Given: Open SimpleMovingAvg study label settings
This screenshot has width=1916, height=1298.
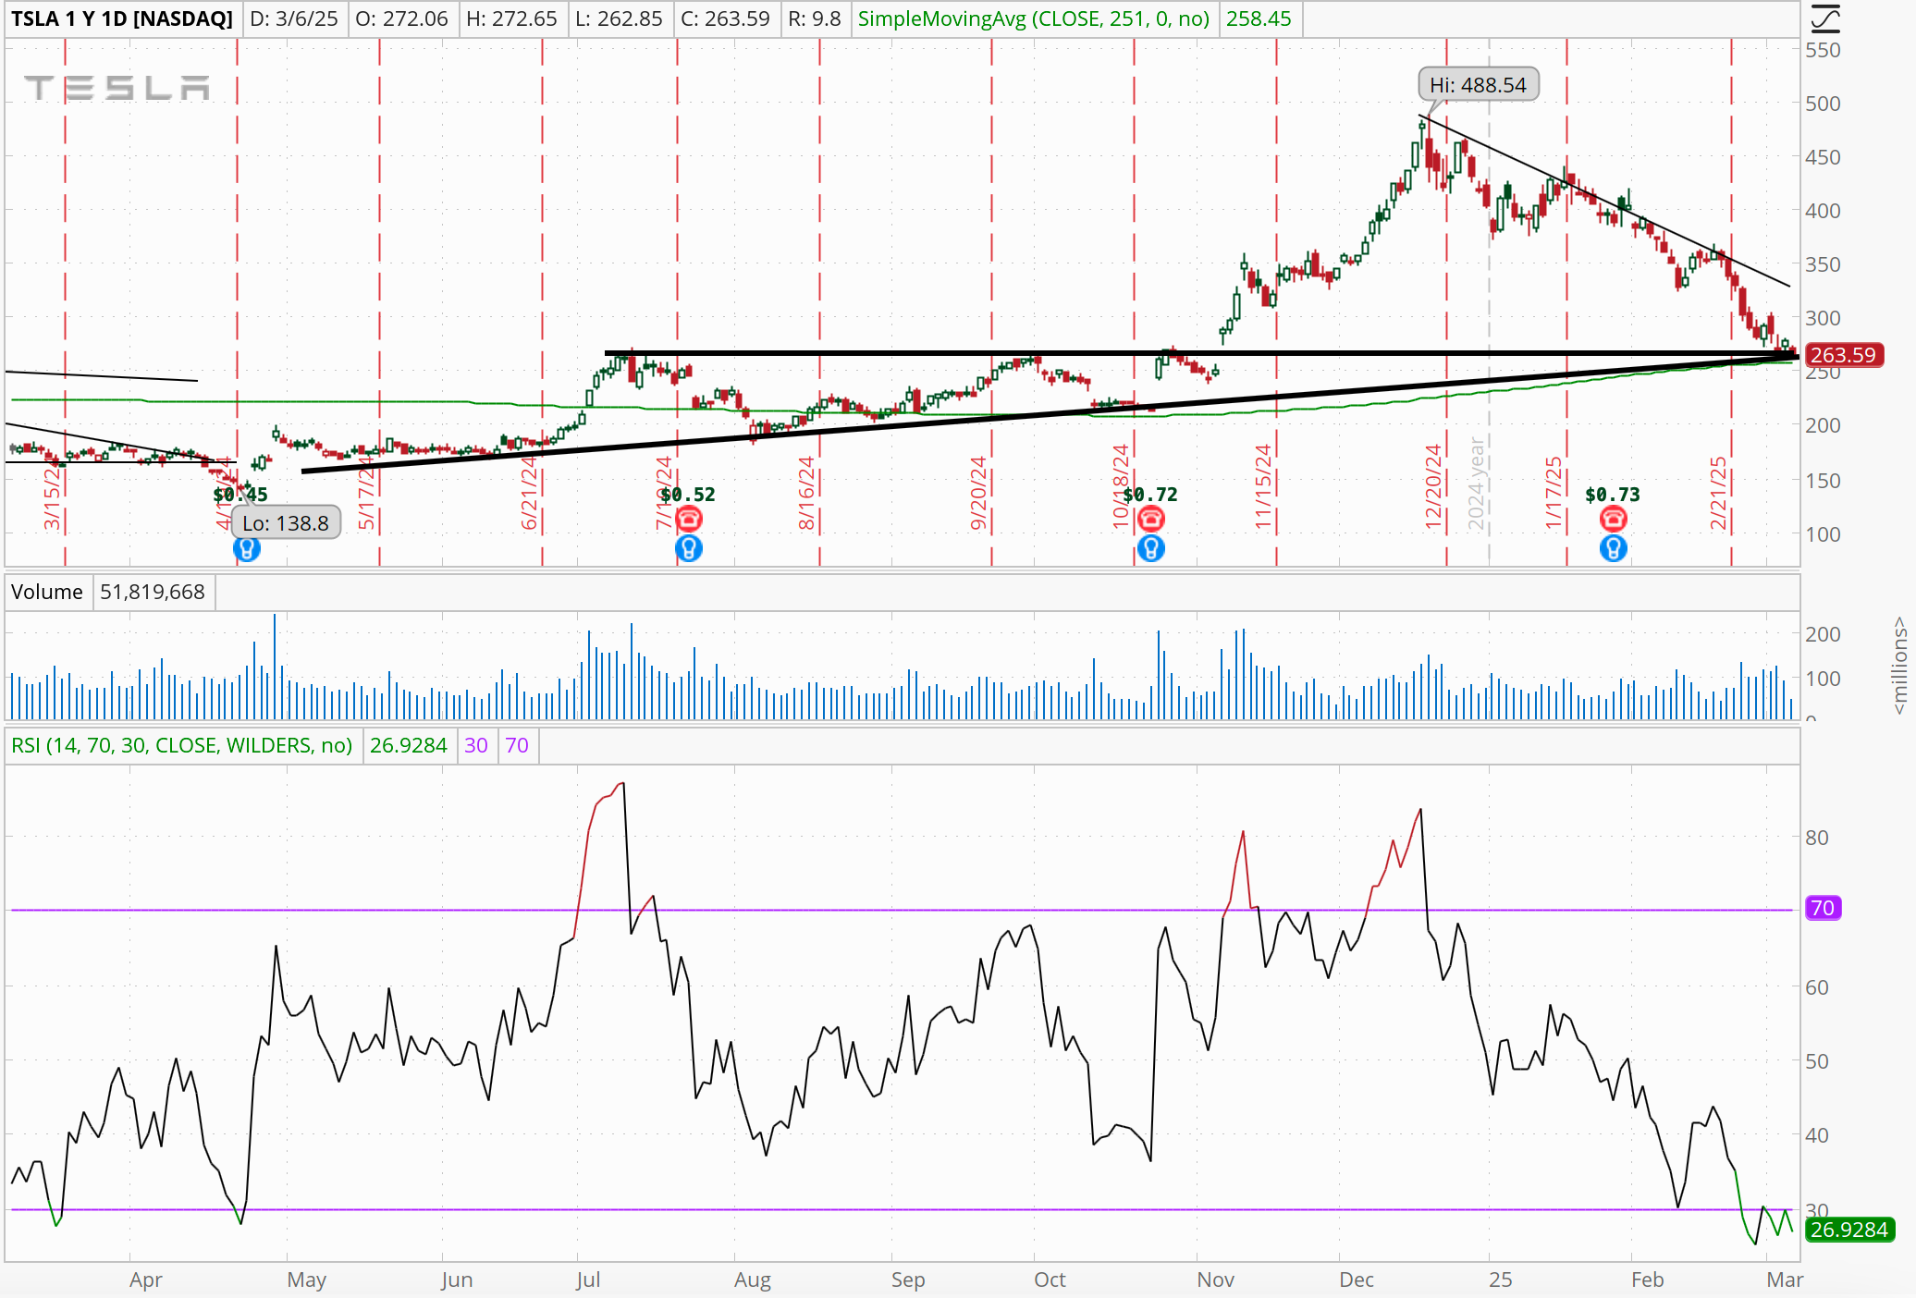Looking at the screenshot, I should click(1033, 18).
